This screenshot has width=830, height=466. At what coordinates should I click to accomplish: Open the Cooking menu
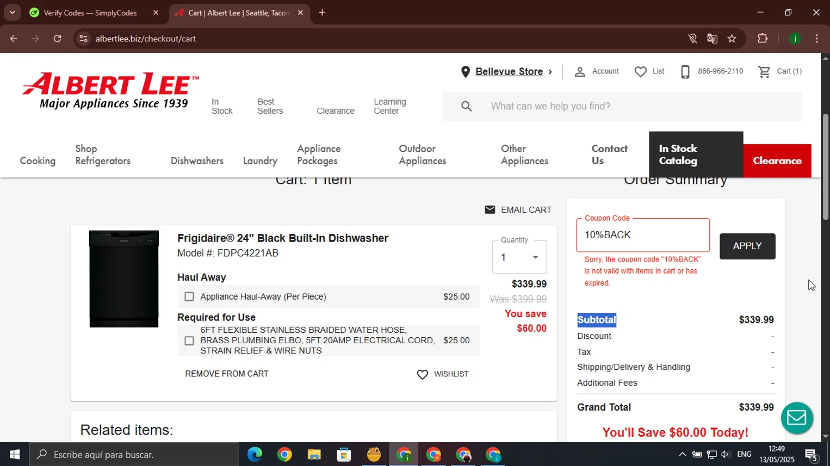tap(38, 161)
